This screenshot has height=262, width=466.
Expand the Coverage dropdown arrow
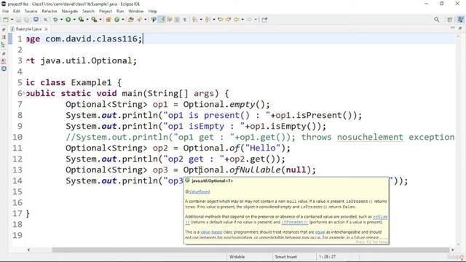click(87, 20)
